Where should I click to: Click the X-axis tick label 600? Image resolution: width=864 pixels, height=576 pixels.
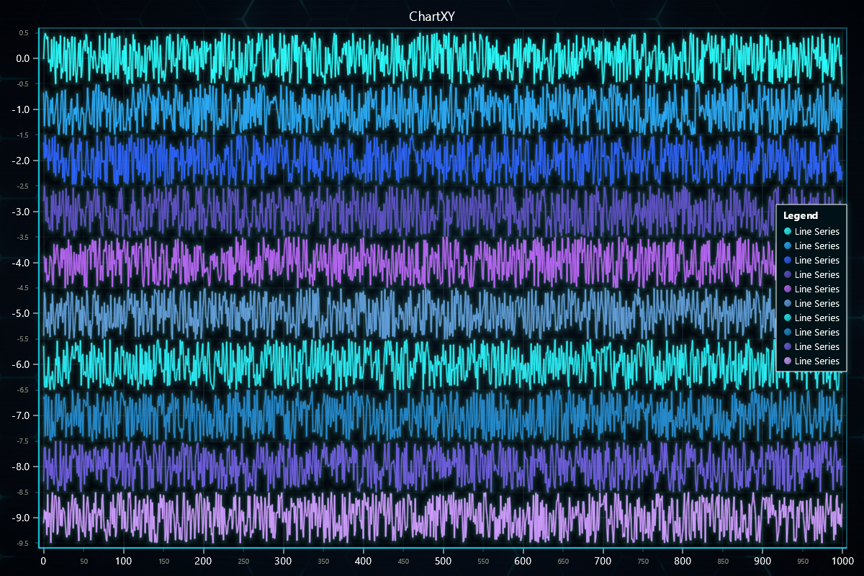[x=523, y=560]
